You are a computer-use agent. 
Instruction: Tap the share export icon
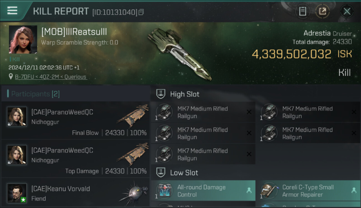point(322,11)
